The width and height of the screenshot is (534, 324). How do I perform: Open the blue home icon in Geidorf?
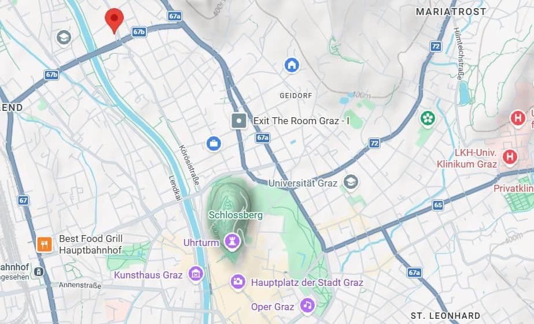point(292,65)
